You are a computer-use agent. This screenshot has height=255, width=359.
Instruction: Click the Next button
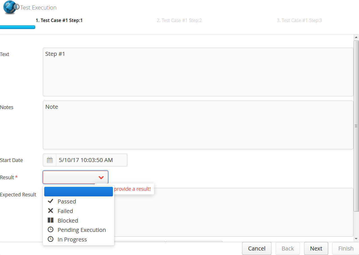[316, 248]
